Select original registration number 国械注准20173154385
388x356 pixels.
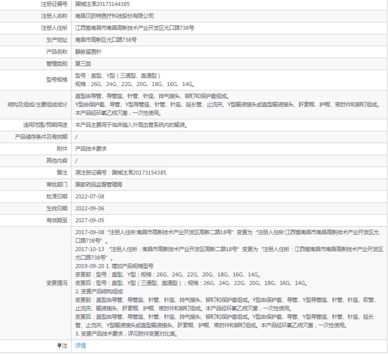[x=139, y=173]
